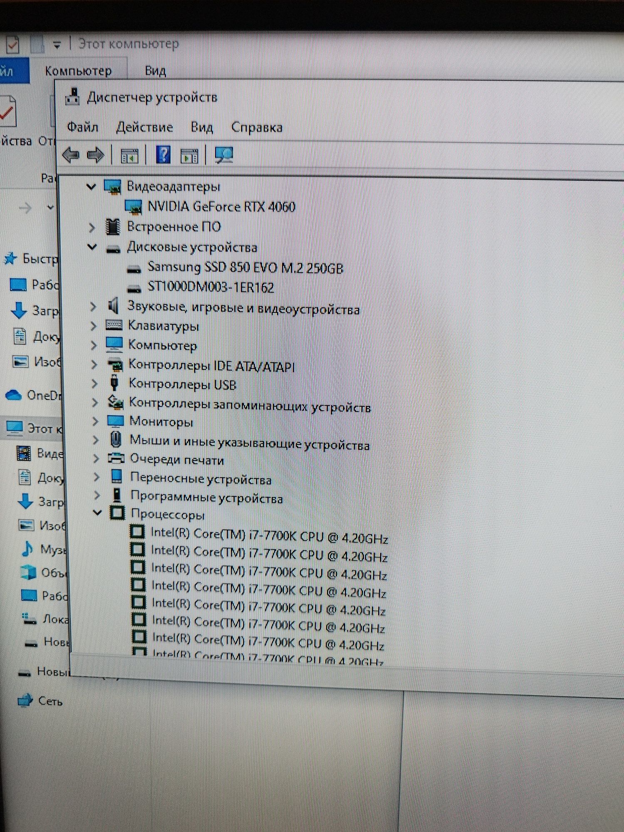Expand the Программные устройства category
This screenshot has height=832, width=624.
click(97, 495)
